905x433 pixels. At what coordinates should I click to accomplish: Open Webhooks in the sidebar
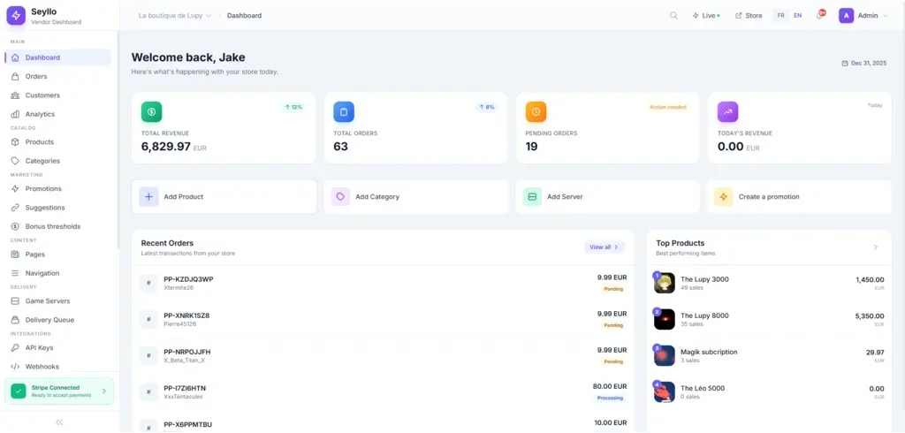[x=57, y=367]
